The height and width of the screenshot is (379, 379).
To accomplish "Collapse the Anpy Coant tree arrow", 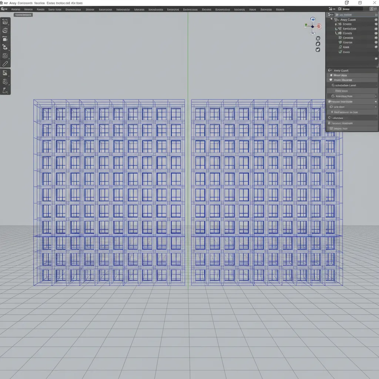I will pos(332,19).
